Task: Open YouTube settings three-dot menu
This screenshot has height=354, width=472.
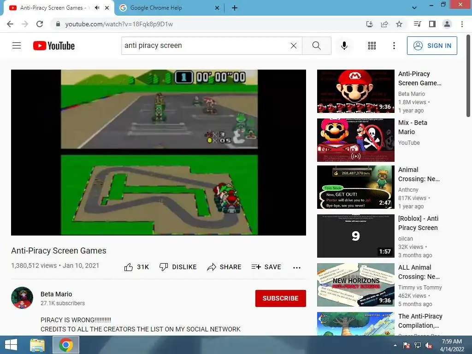Action: tap(394, 46)
